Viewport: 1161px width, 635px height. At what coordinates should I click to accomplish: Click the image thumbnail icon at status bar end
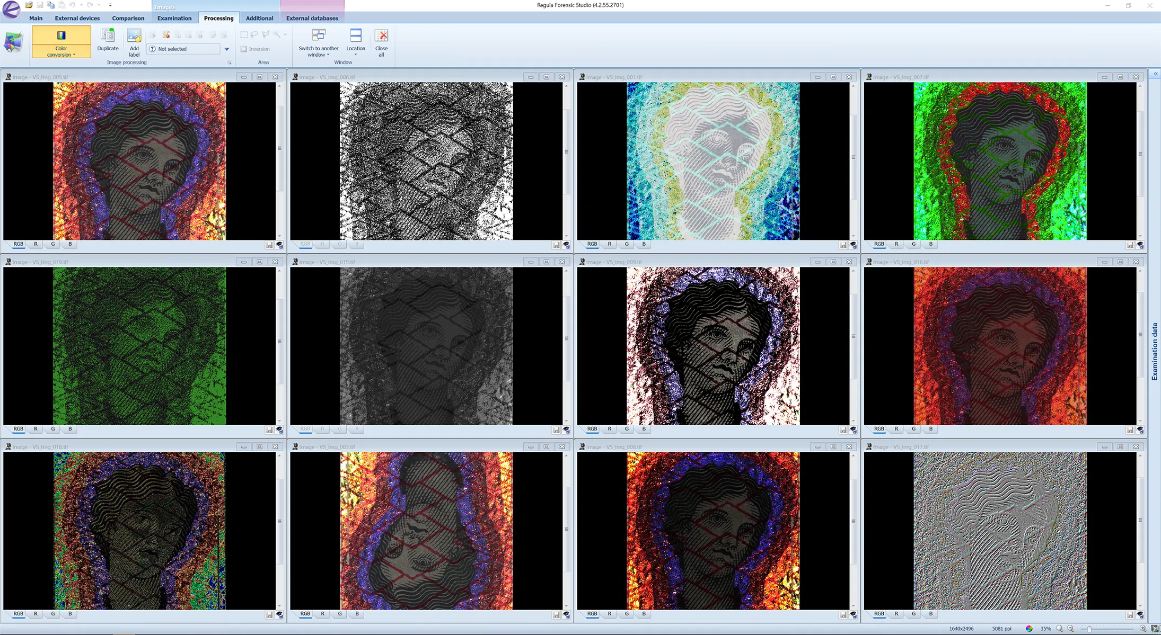(x=1154, y=629)
